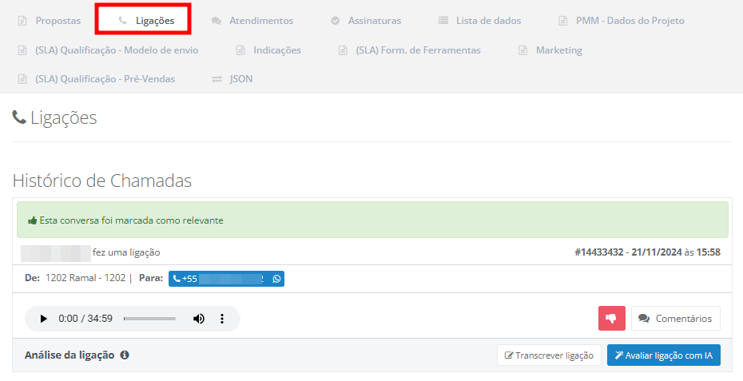Image resolution: width=743 pixels, height=381 pixels.
Task: Switch to the Propostas tab
Action: [x=50, y=21]
